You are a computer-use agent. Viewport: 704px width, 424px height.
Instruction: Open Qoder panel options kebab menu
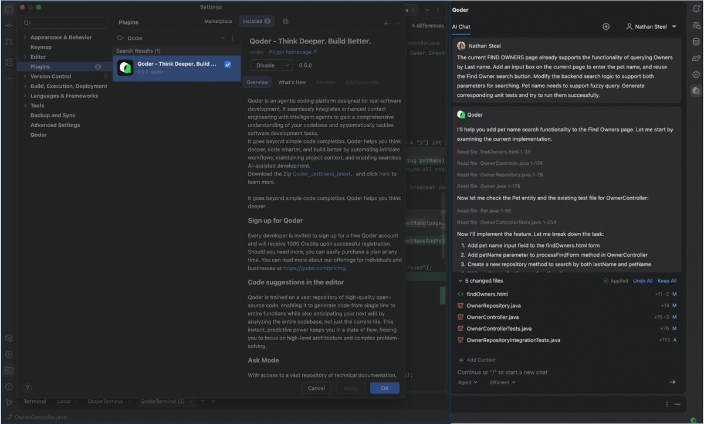click(x=667, y=404)
